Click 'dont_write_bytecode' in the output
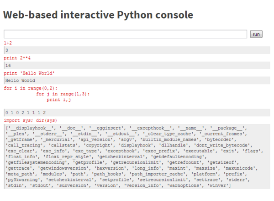The image size is (274, 201). (x=222, y=146)
